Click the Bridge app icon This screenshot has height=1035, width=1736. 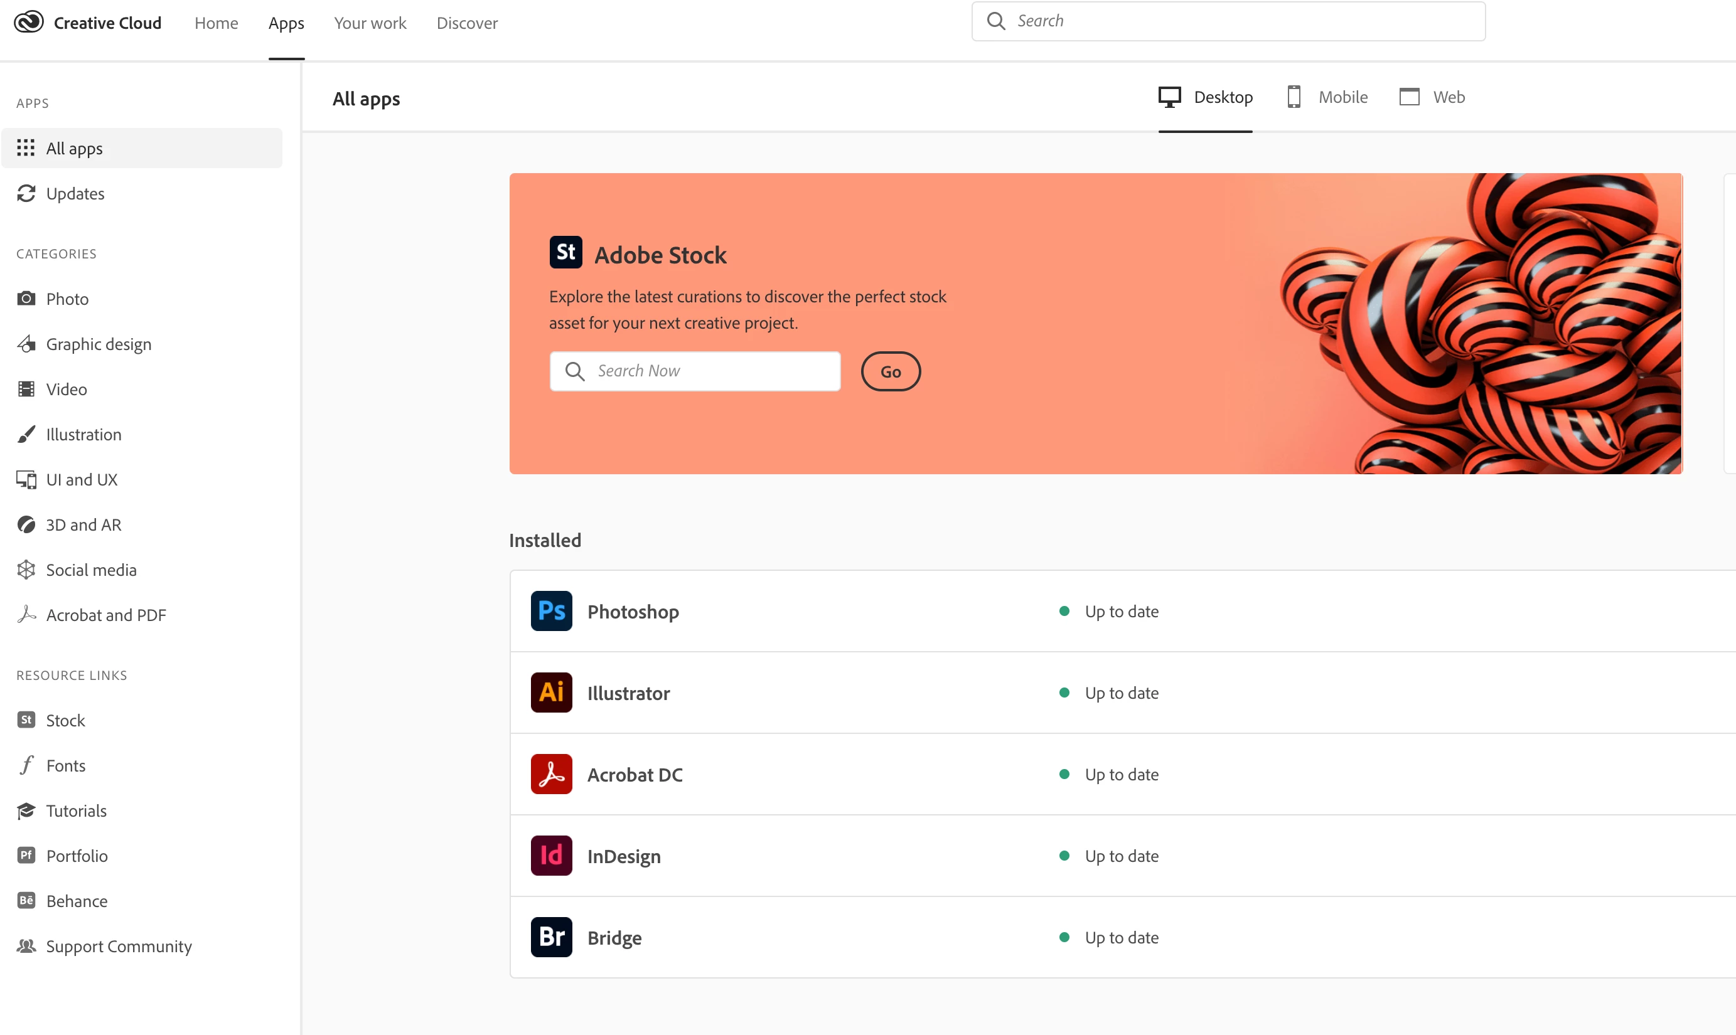coord(551,937)
